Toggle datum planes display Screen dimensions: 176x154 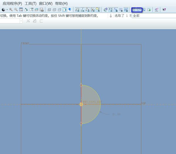point(77,10)
